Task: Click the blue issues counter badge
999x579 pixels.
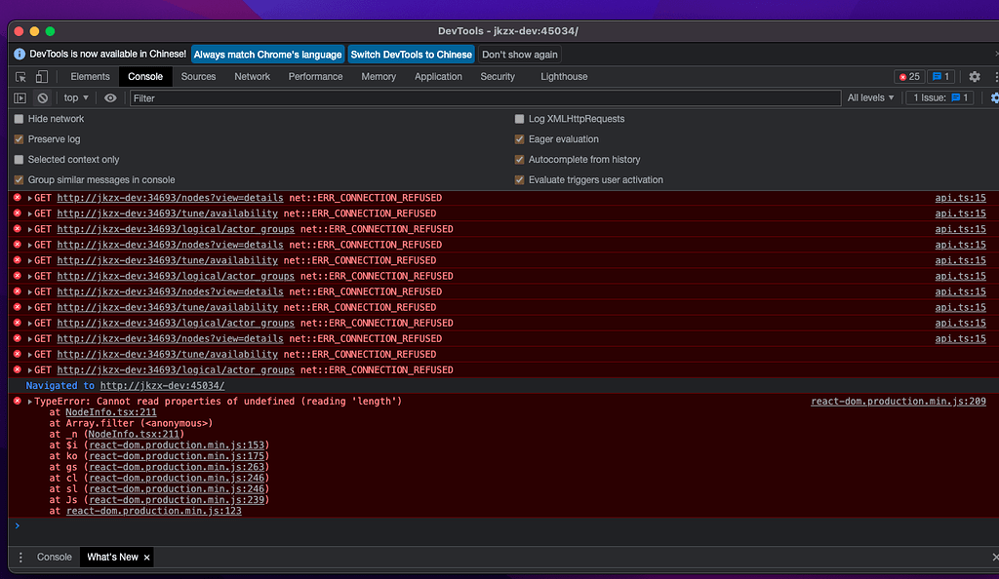Action: point(939,76)
